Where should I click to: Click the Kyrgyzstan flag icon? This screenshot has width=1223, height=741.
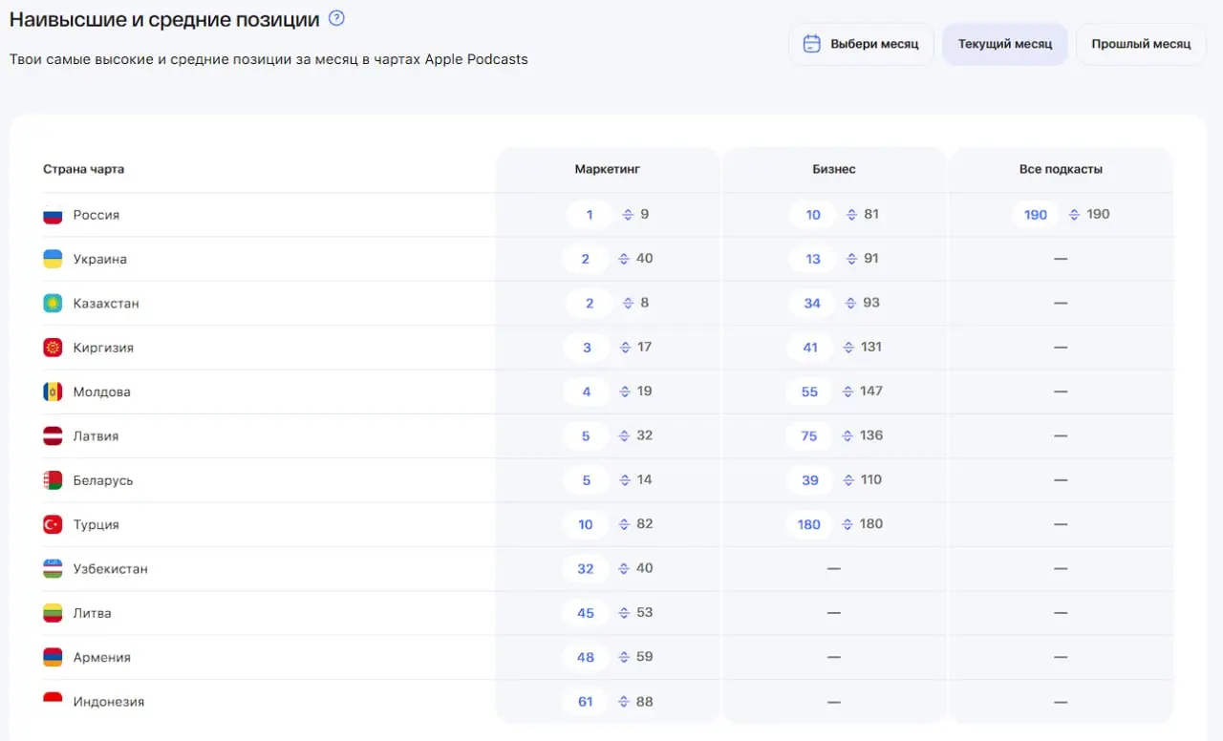[53, 348]
